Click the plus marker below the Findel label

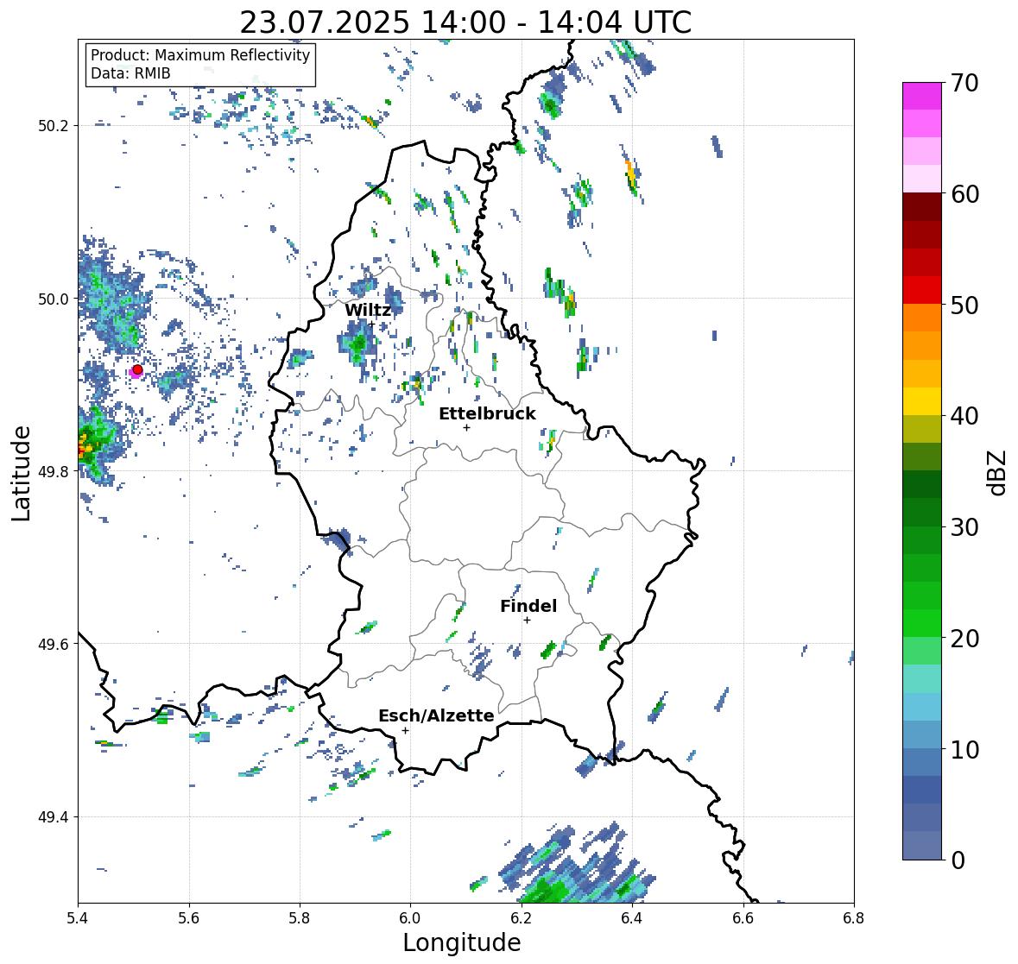(x=528, y=621)
